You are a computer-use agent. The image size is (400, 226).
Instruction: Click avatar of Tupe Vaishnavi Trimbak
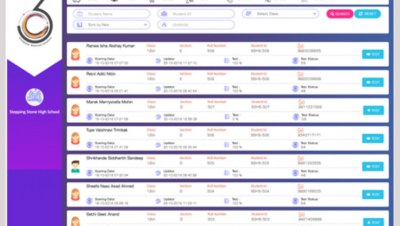pos(75,139)
